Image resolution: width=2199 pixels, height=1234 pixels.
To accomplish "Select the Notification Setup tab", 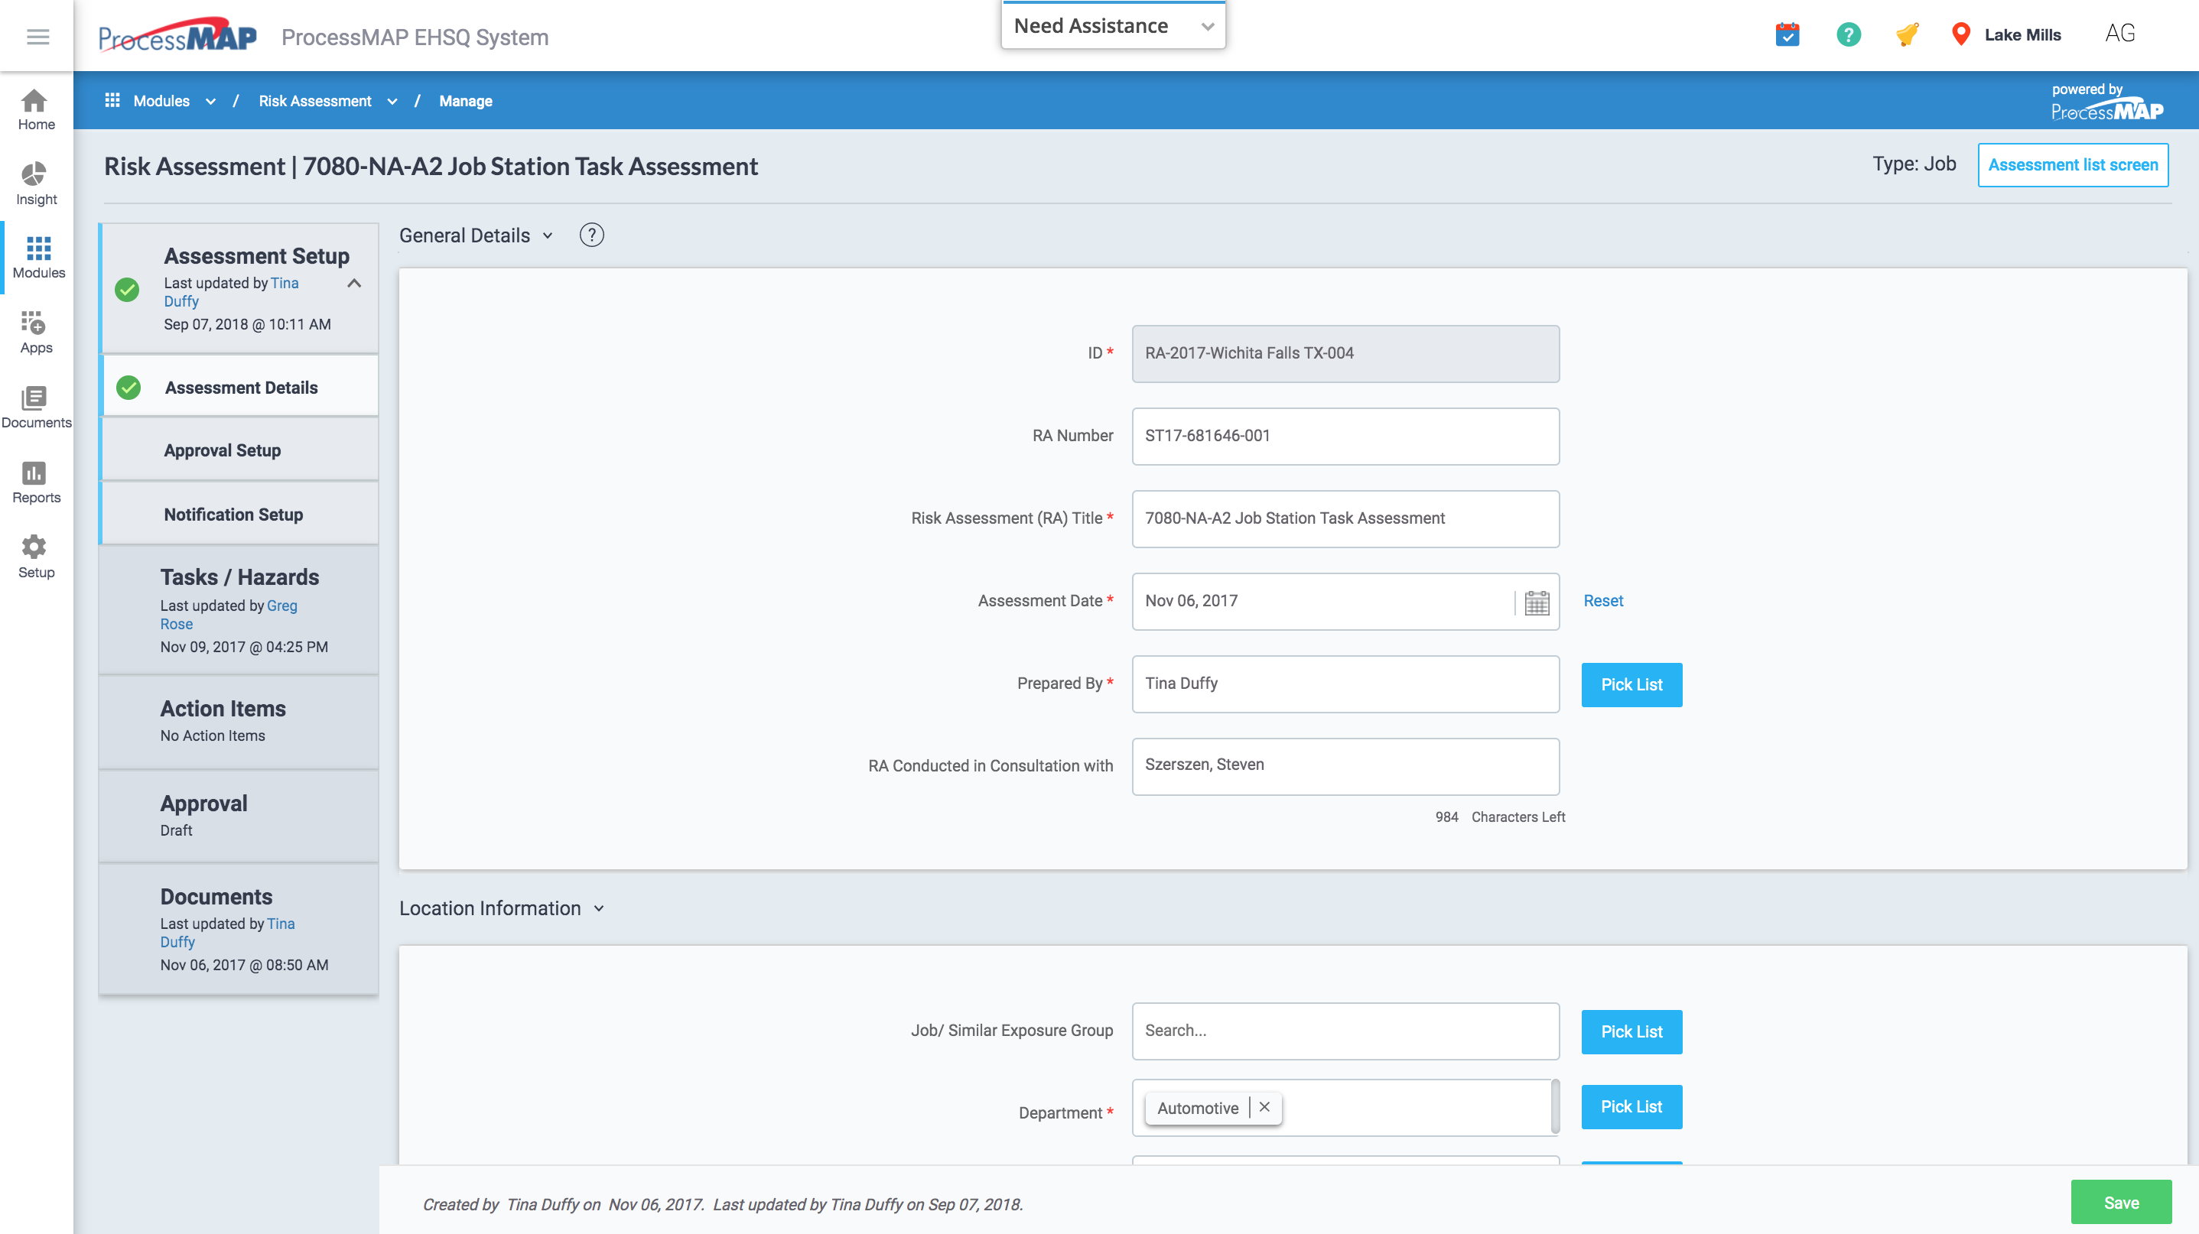I will coord(233,514).
